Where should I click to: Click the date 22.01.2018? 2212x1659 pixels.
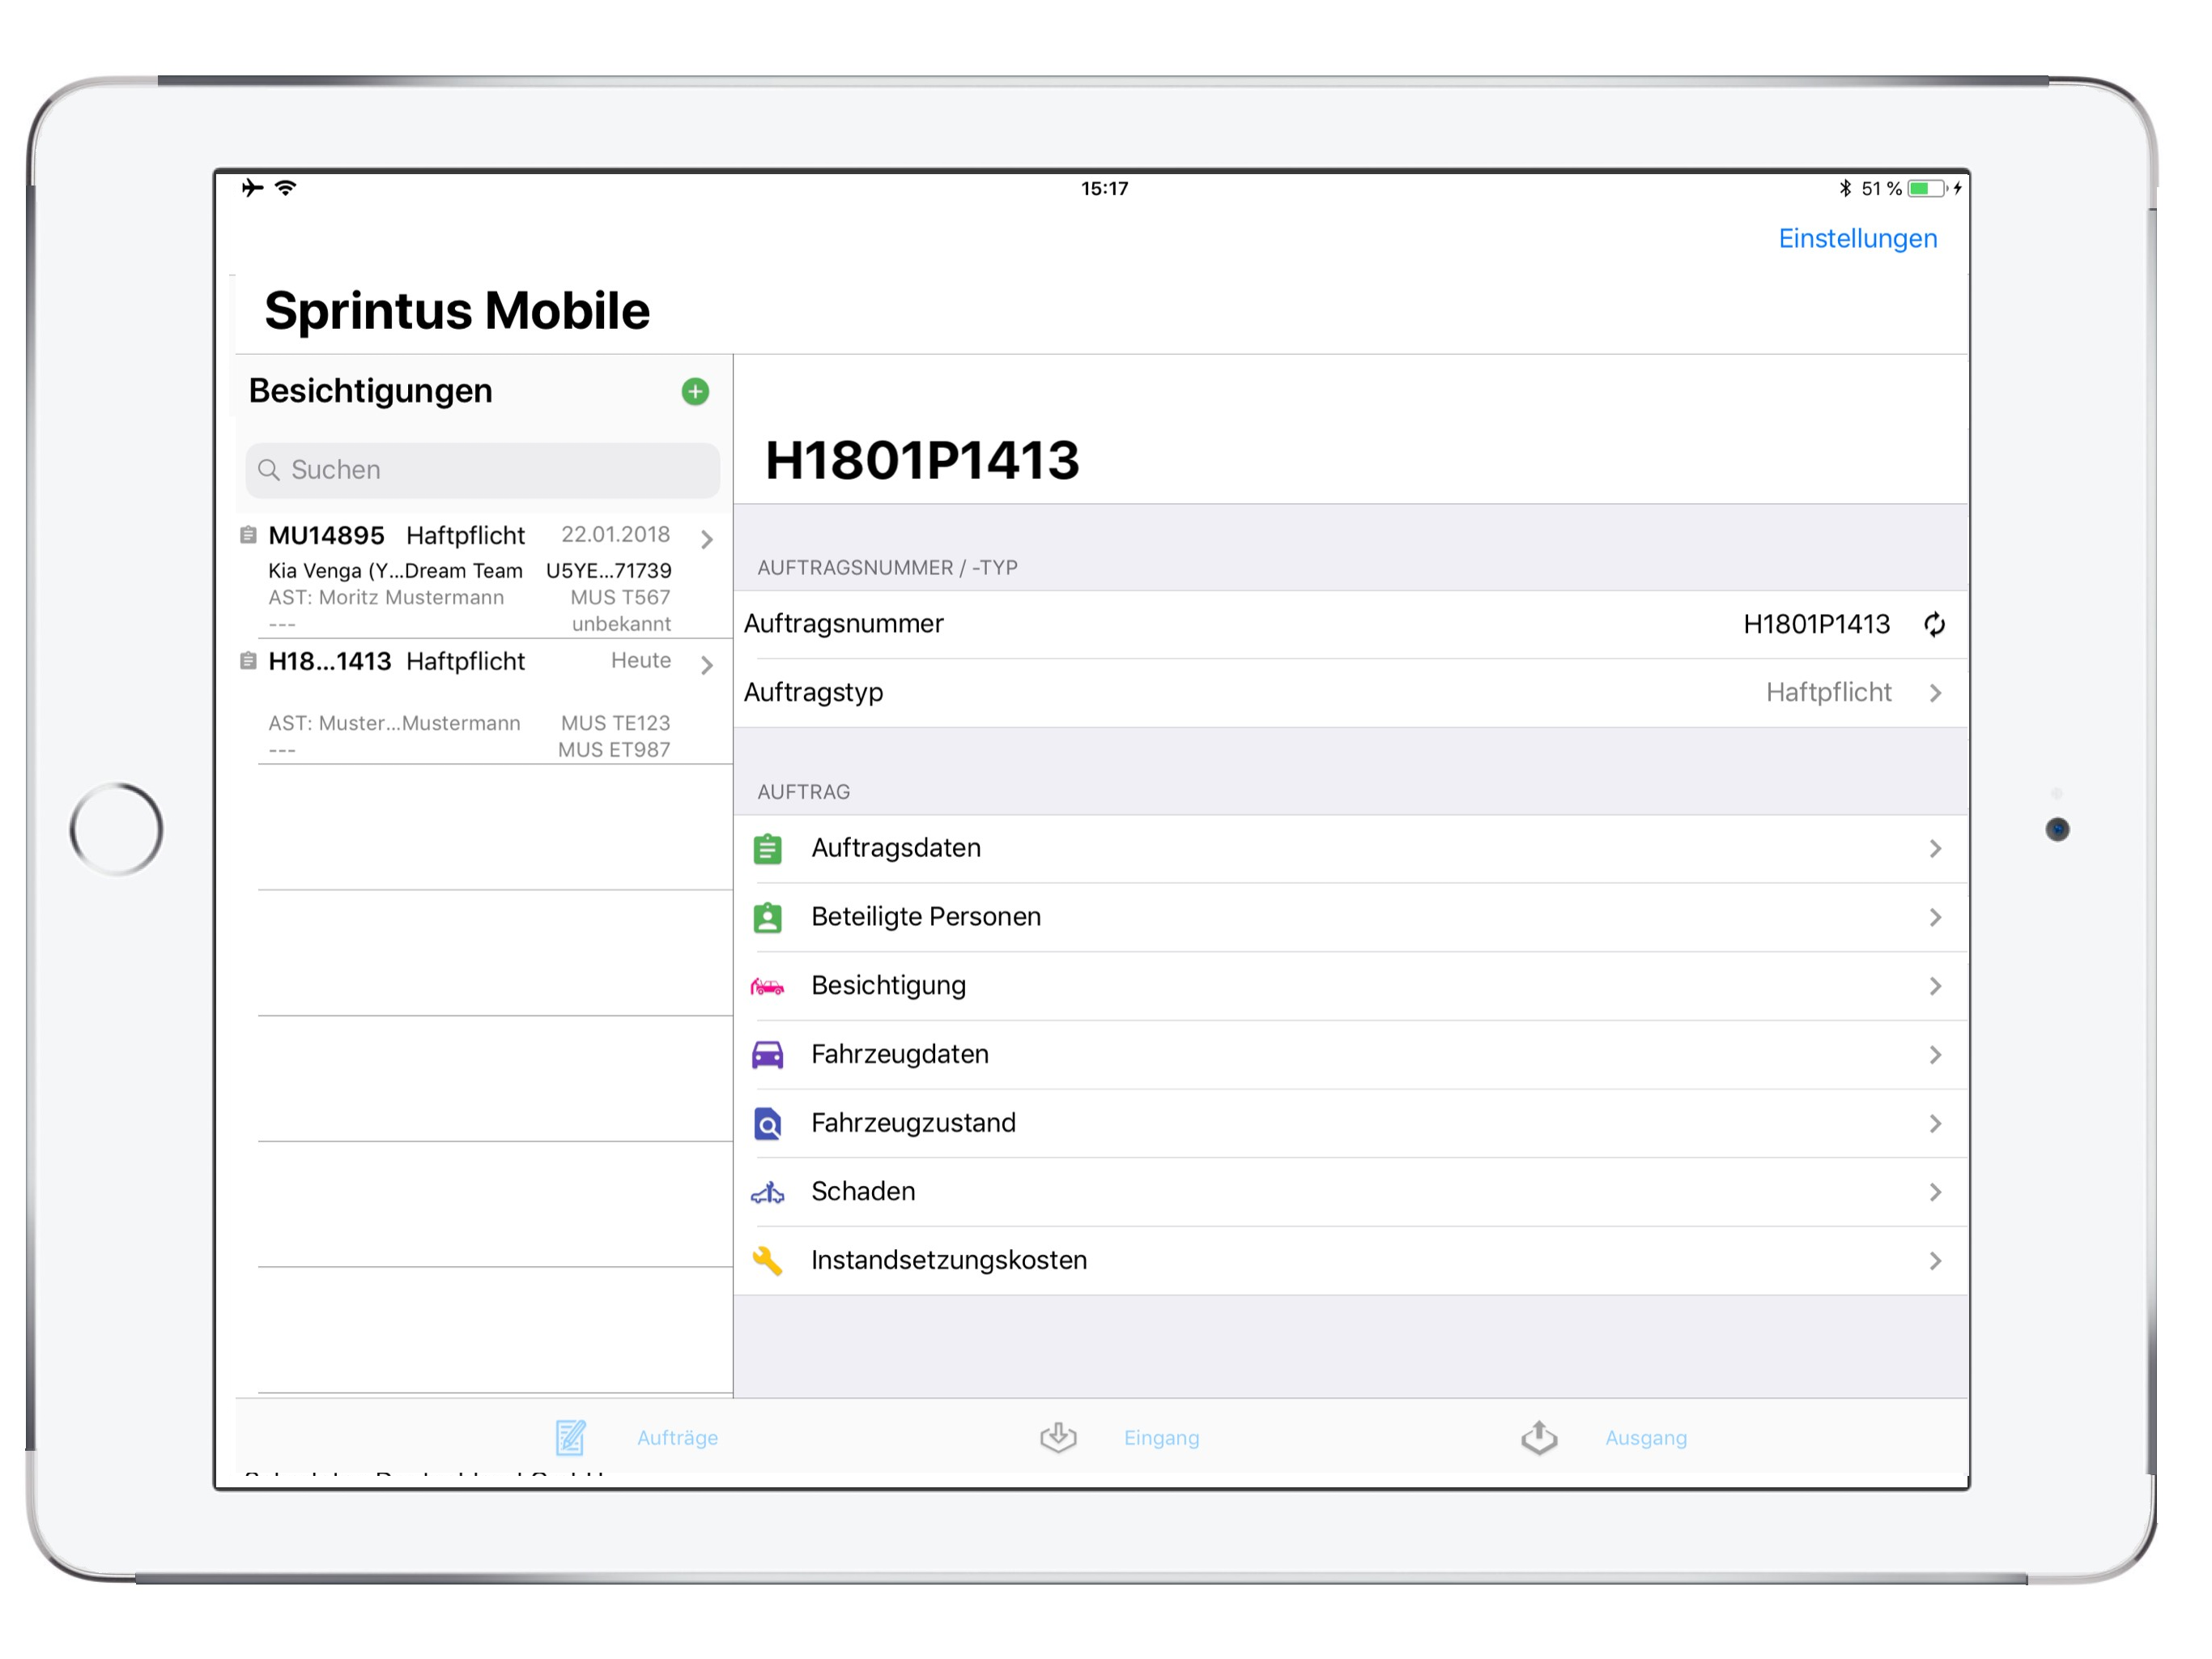pos(615,535)
